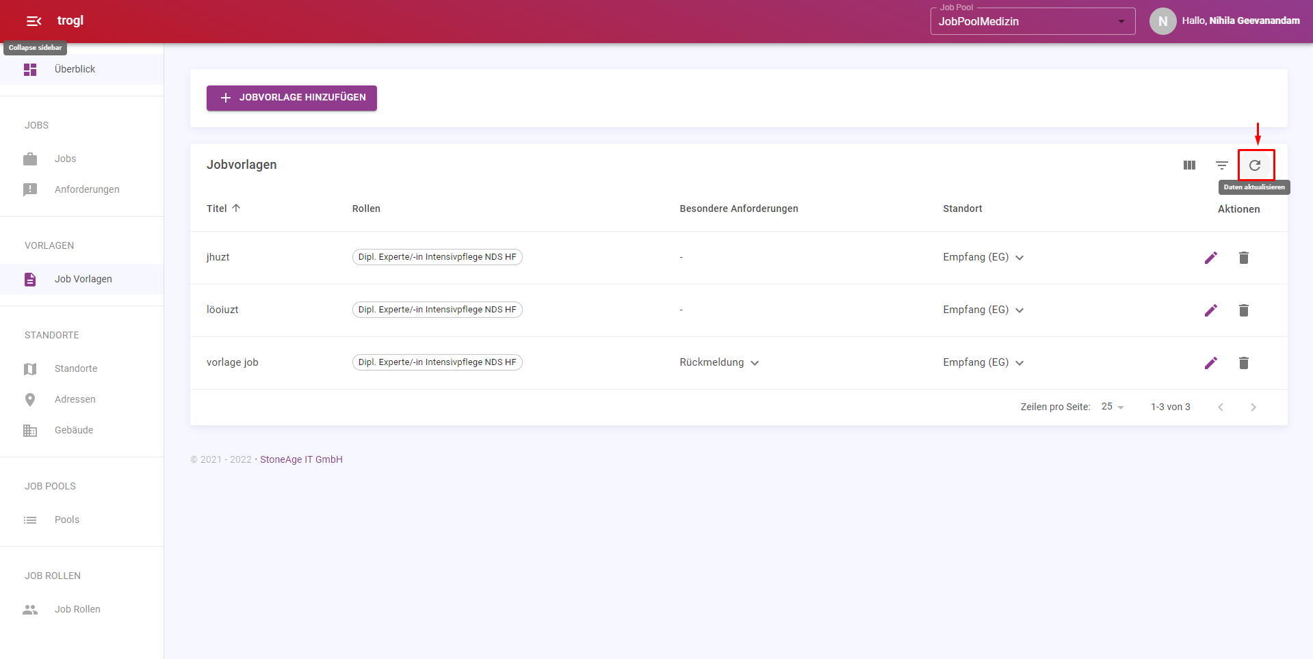Open the StoneAge IT GmbH link

click(301, 459)
